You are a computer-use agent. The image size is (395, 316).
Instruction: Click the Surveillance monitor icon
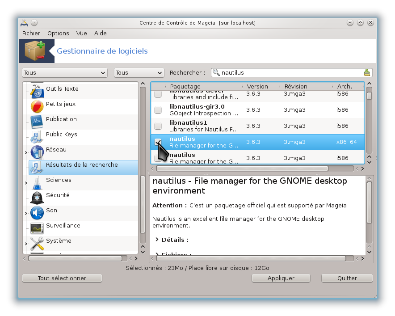click(37, 228)
